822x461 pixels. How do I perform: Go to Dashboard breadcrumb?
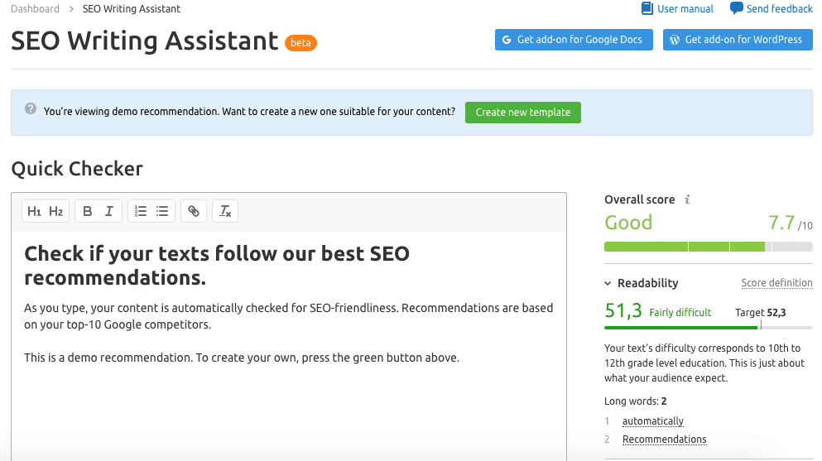pos(35,9)
